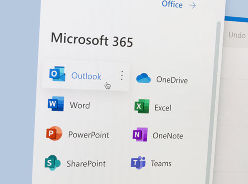Viewport: 248px width, 184px height.
Task: Open Outlook's three-dot more options menu
Action: pyautogui.click(x=122, y=75)
